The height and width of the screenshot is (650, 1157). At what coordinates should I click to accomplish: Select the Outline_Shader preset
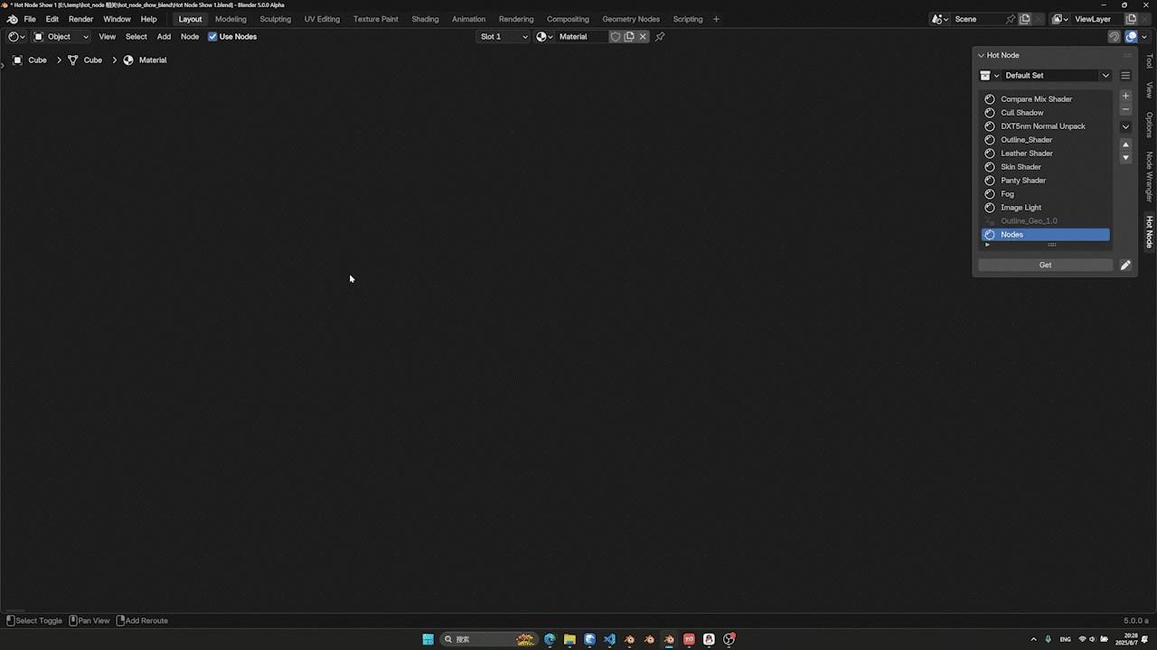click(x=1046, y=140)
